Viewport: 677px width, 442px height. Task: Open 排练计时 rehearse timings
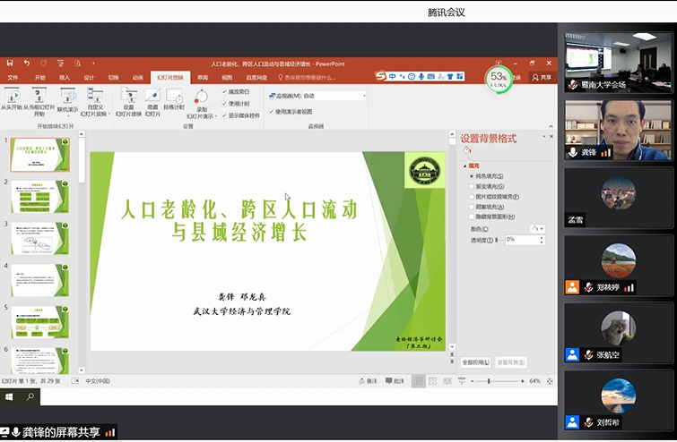click(174, 94)
